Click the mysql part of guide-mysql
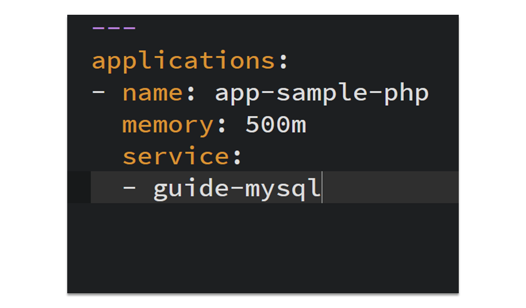 283,189
